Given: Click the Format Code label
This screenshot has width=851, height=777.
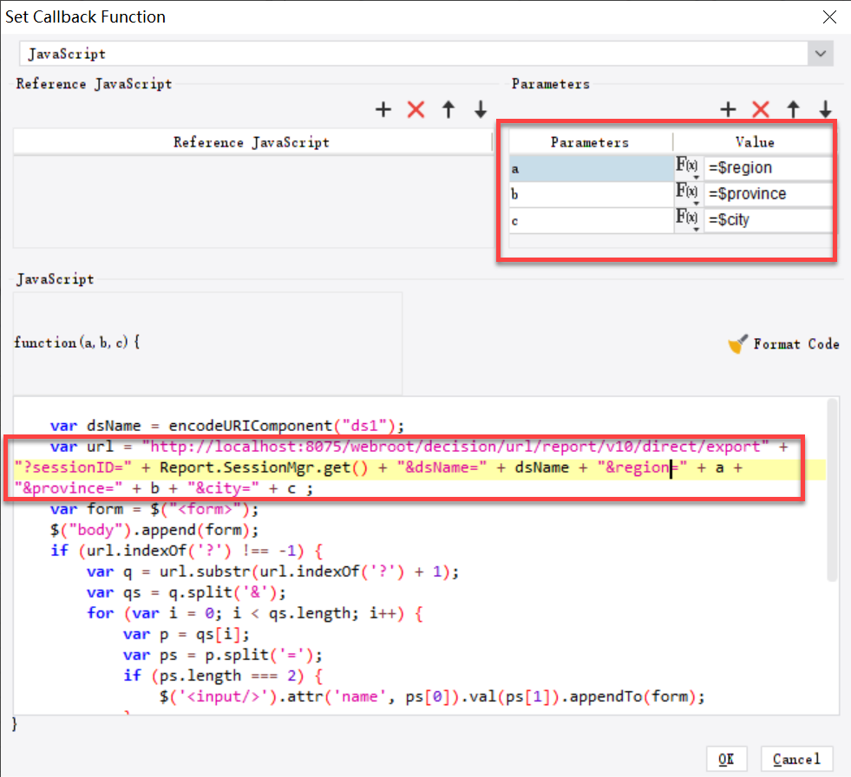Looking at the screenshot, I should [795, 343].
